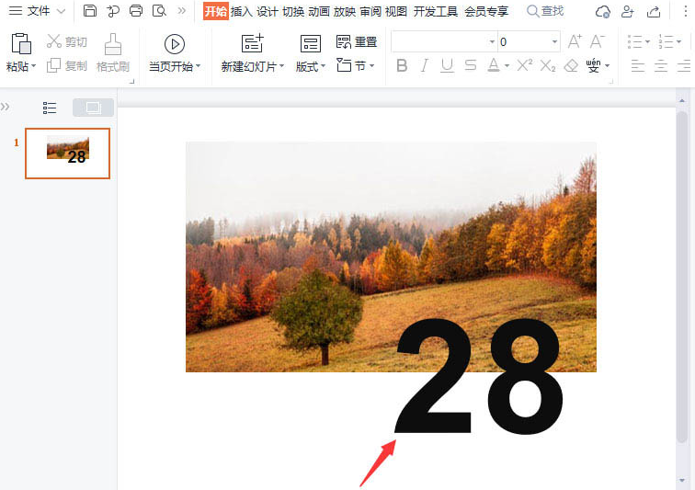Open the 放映 tab
The width and height of the screenshot is (695, 490).
(x=345, y=11)
